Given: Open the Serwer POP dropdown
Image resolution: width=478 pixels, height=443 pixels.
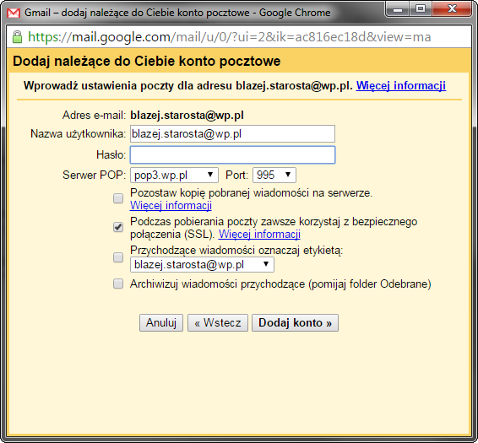Looking at the screenshot, I should [x=174, y=176].
